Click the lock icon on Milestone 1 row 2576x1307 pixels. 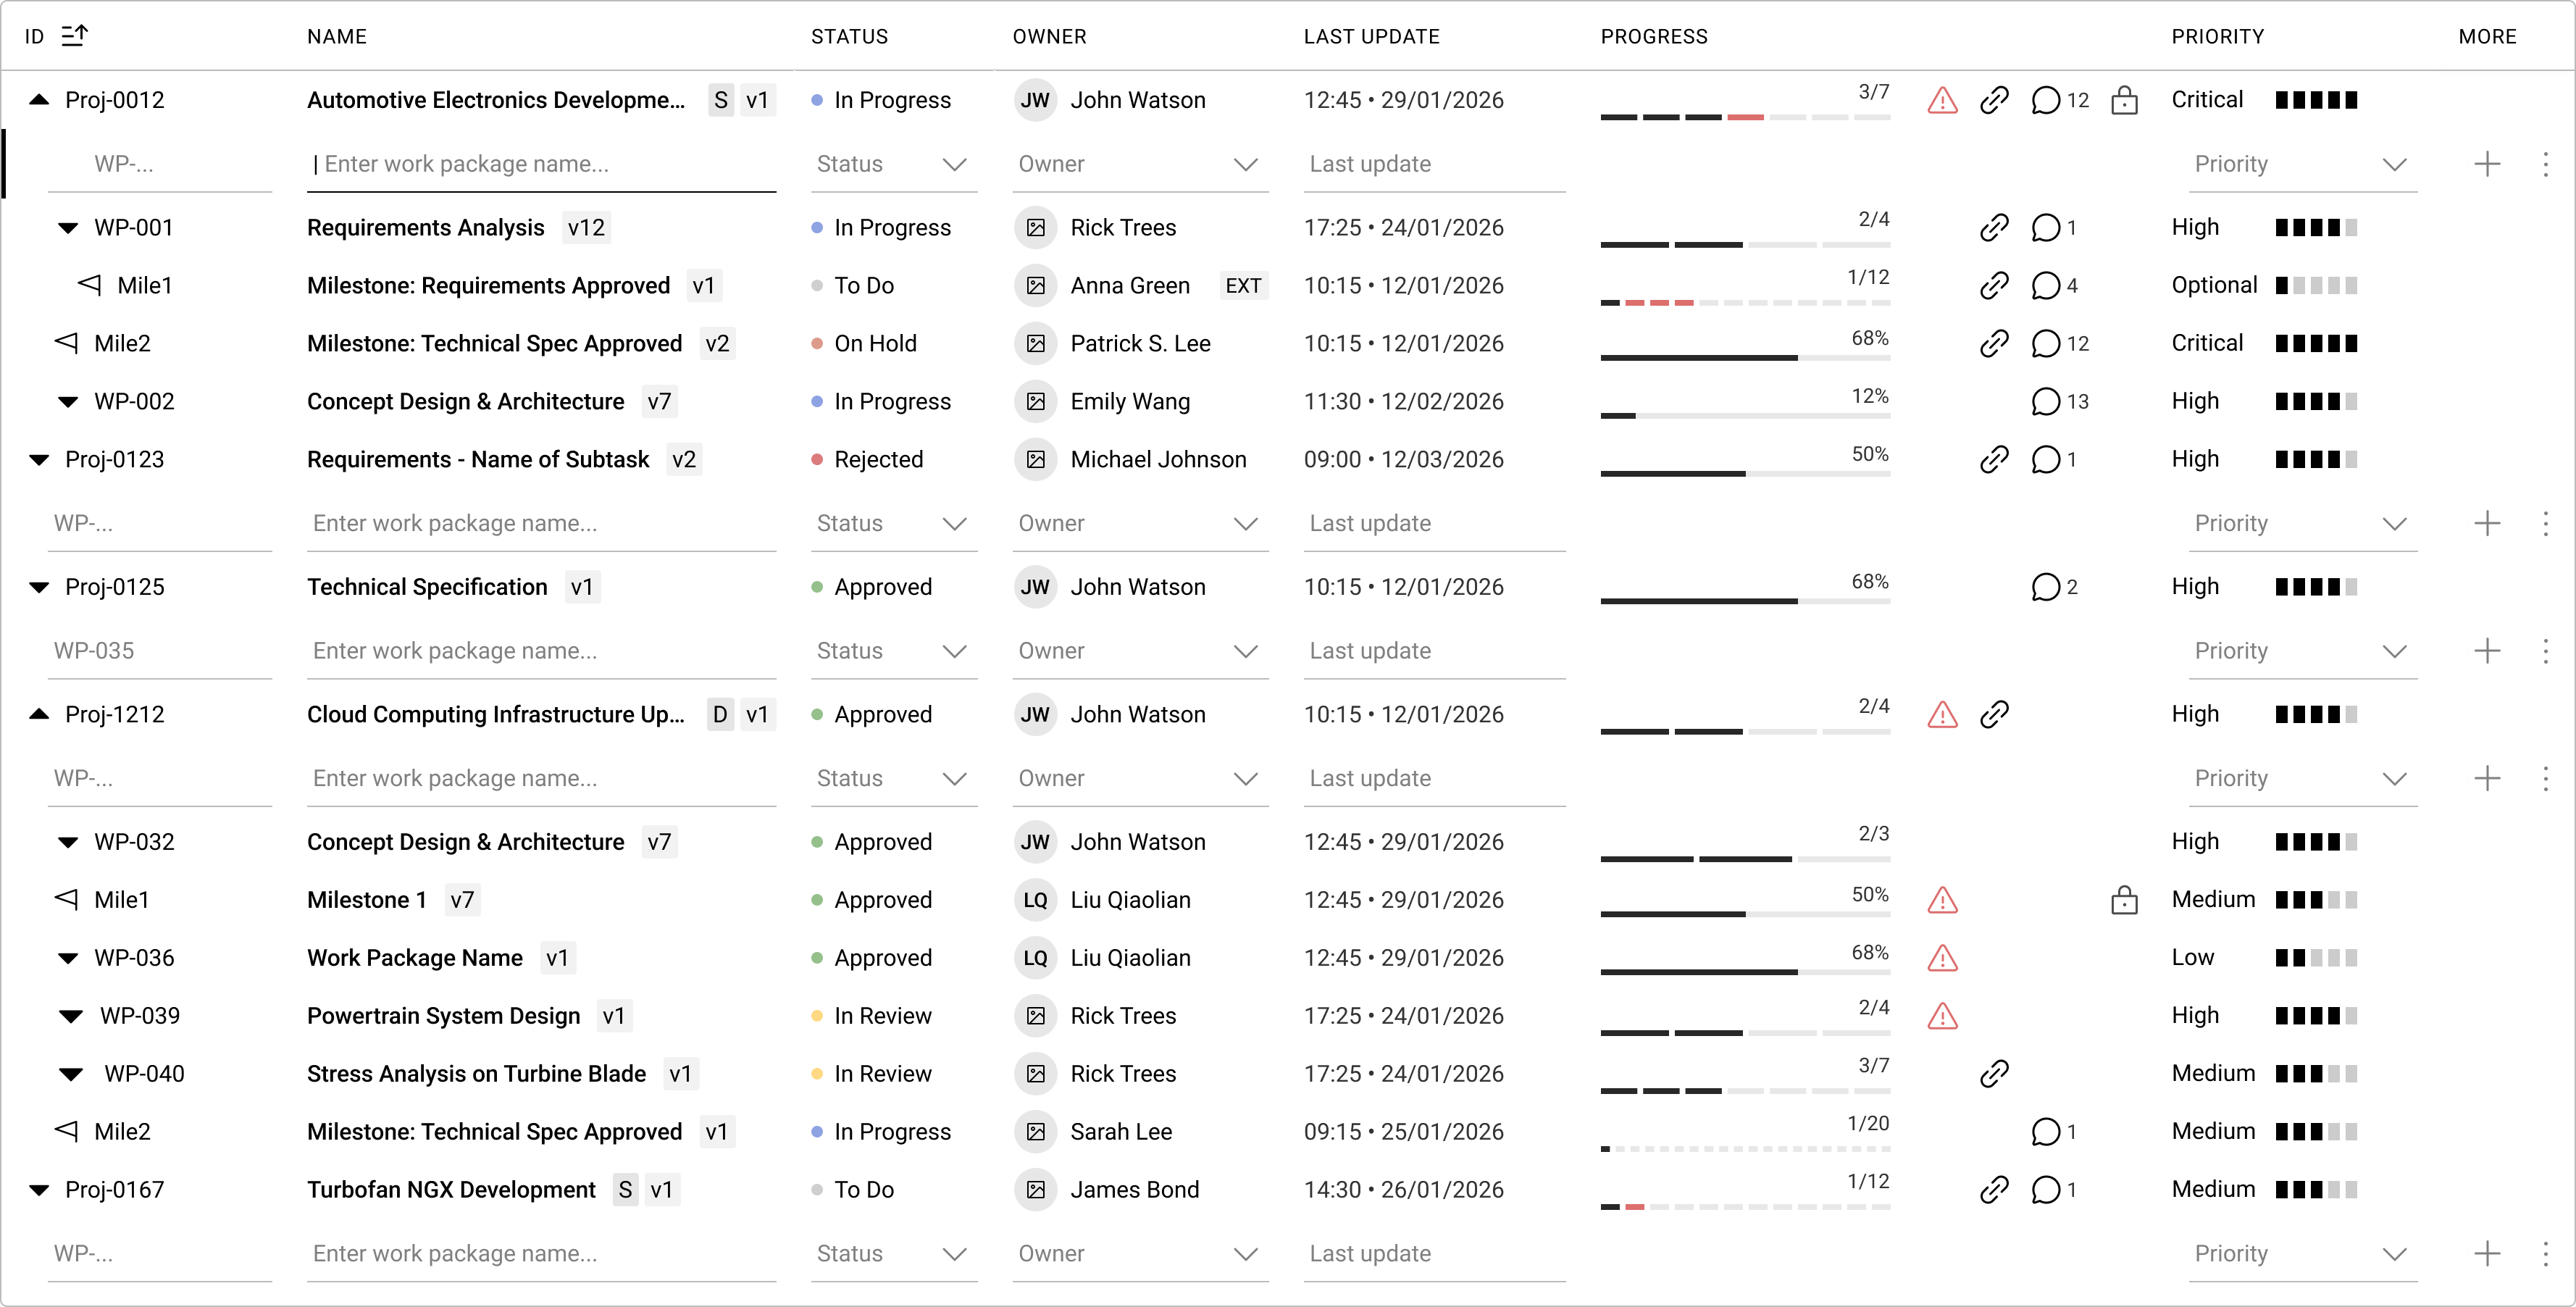pos(2125,899)
